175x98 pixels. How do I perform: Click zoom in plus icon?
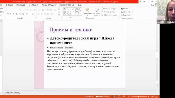[x=148, y=97]
